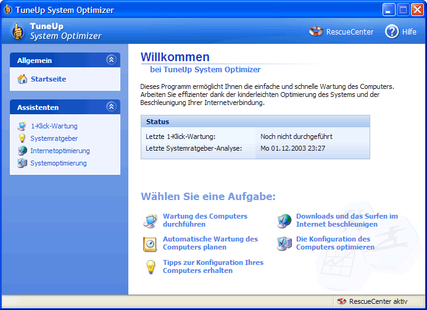Select Downloads und das Surfen im Internet beschleunigen
This screenshot has width=427, height=310.
(347, 220)
